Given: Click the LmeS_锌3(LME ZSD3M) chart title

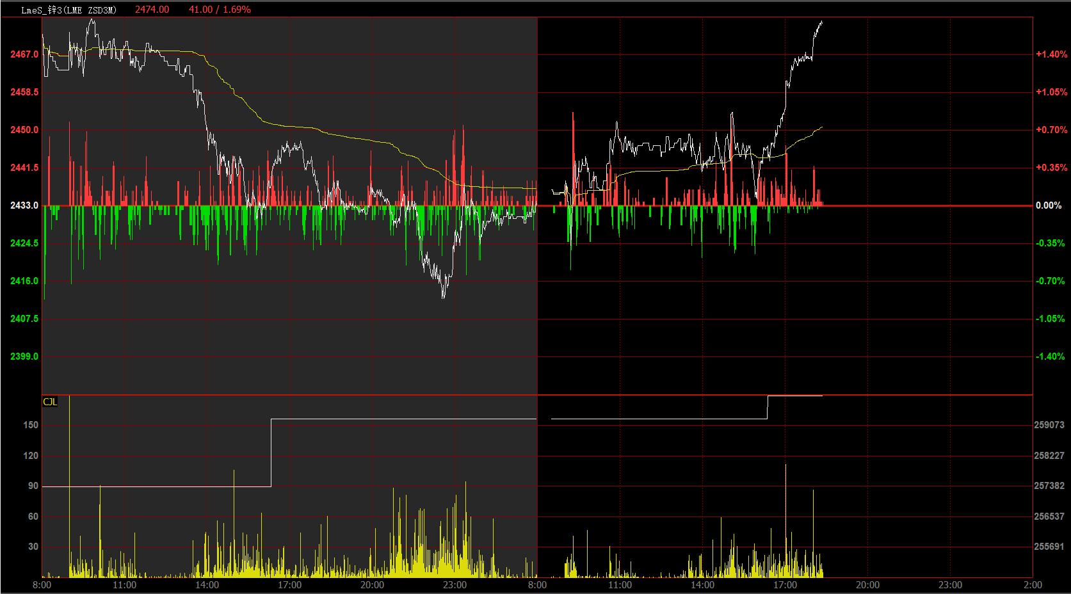Looking at the screenshot, I should click(68, 10).
